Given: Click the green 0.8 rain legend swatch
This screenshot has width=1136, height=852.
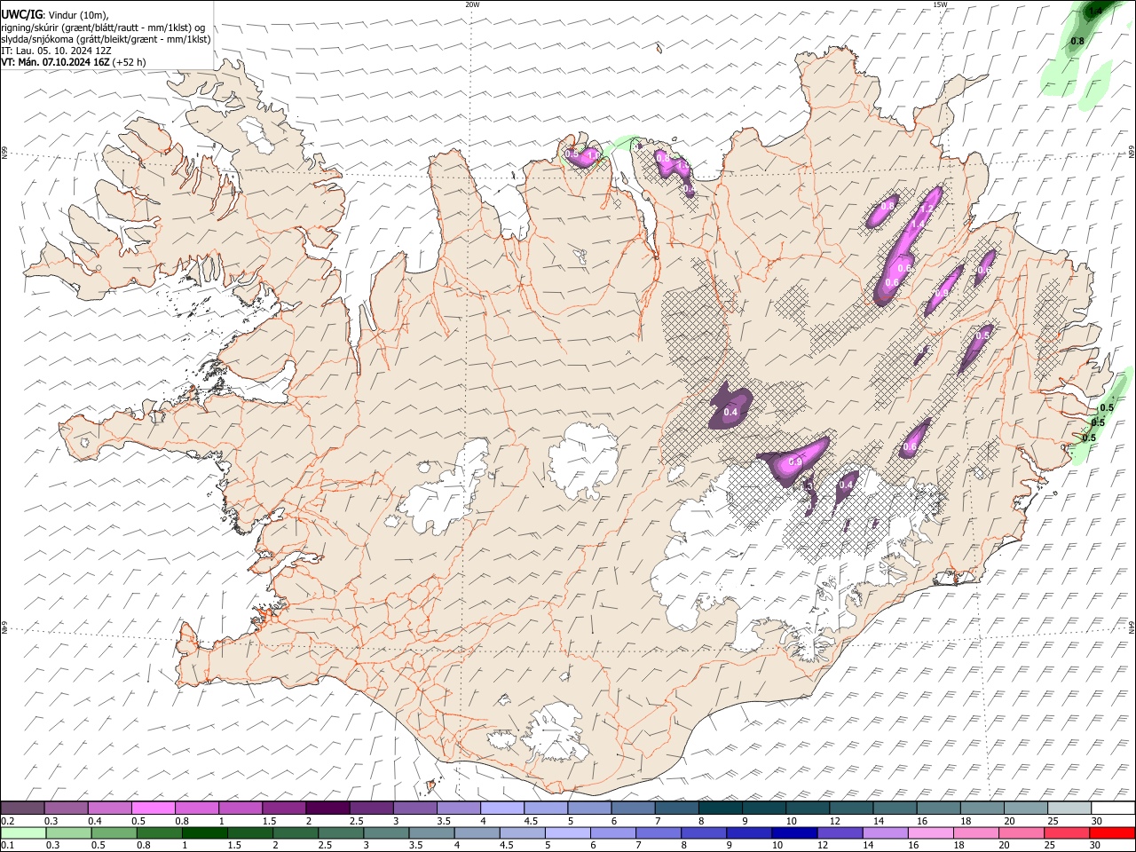Looking at the screenshot, I should coord(159,832).
